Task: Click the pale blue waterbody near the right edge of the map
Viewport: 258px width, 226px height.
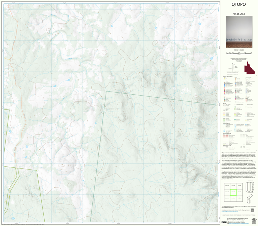Action: pyautogui.click(x=212, y=58)
